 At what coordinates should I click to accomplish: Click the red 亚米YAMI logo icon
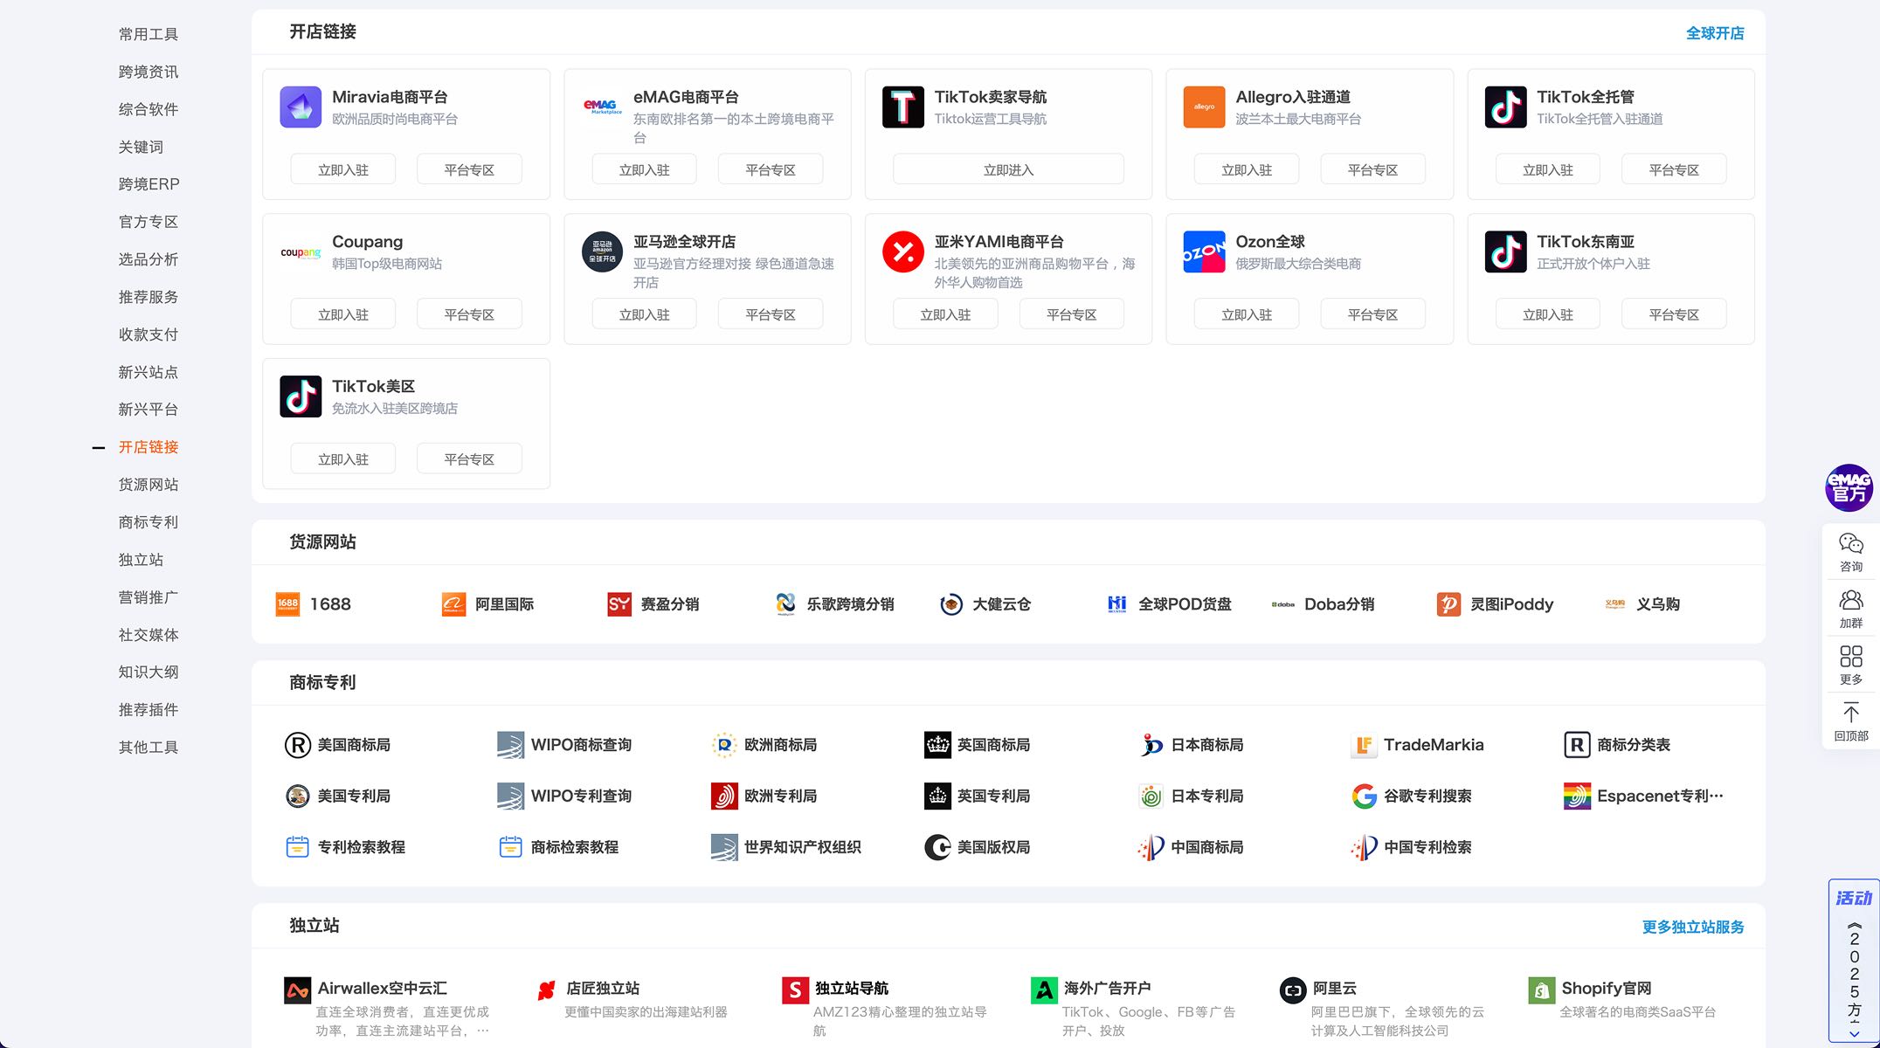(903, 252)
